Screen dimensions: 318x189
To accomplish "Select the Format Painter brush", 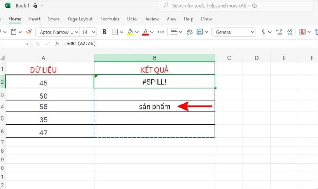I will coord(29,32).
